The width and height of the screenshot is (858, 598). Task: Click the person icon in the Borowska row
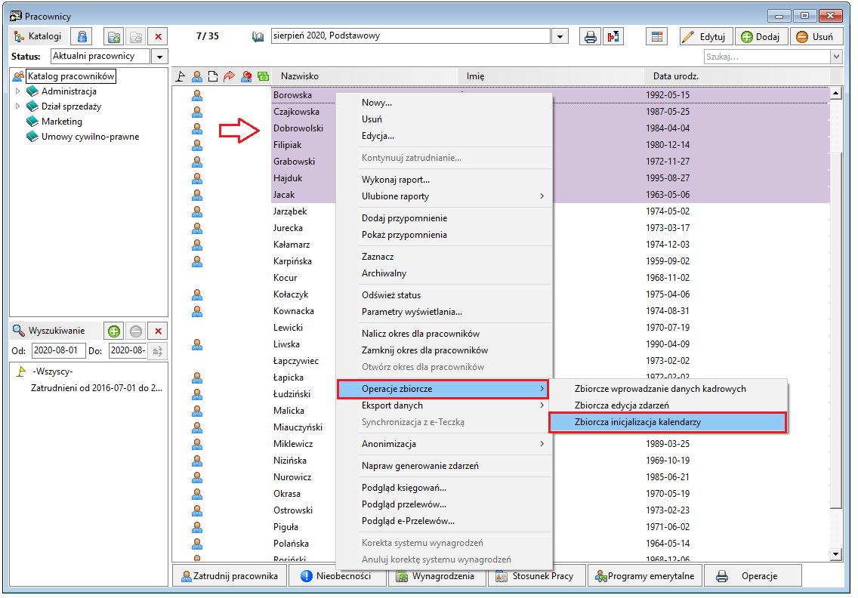pyautogui.click(x=197, y=96)
